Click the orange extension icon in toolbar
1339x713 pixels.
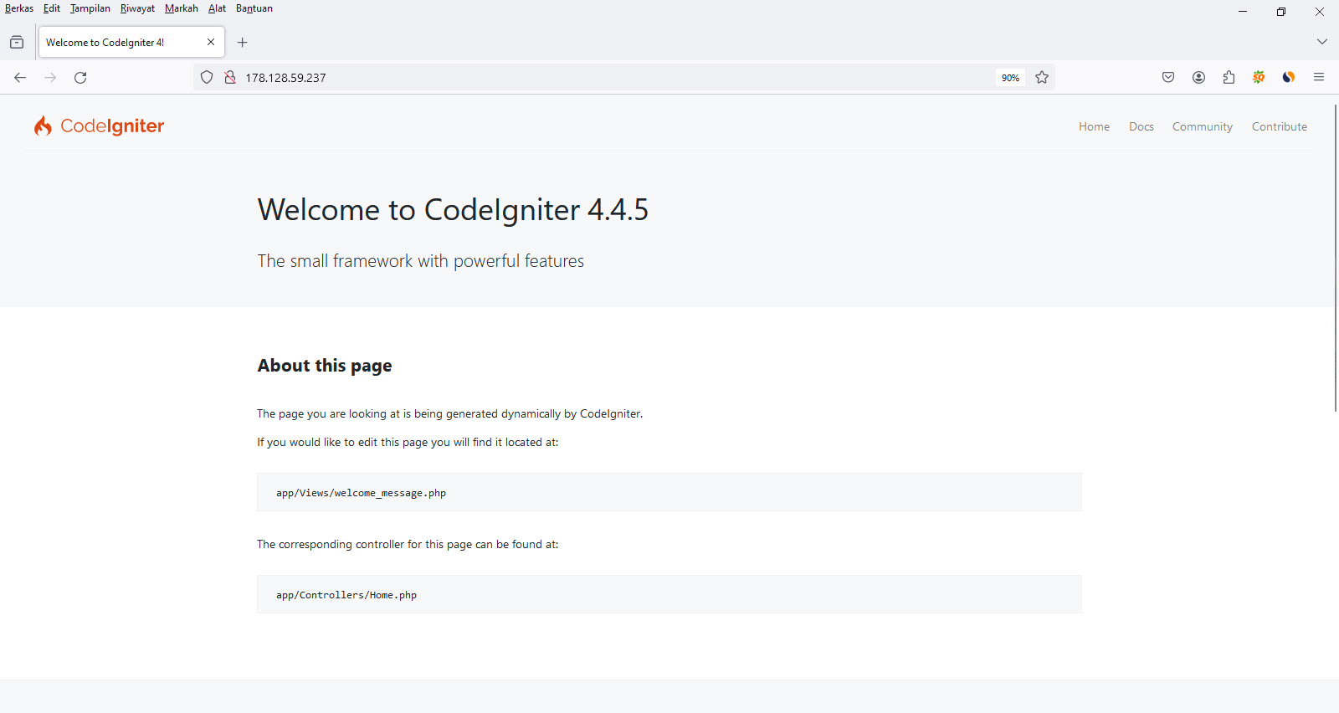pos(1259,78)
